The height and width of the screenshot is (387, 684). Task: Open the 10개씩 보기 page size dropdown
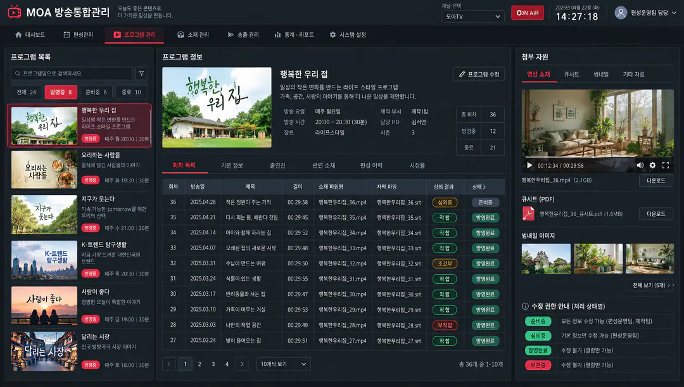click(x=283, y=364)
